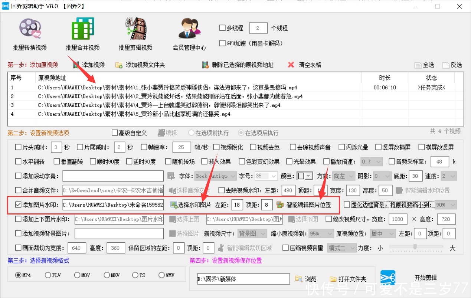The image size is (471, 298).
Task: Delete selected original video addresses
Action: (x=205, y=65)
